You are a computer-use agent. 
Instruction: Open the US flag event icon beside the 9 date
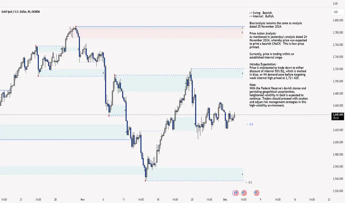(256, 193)
